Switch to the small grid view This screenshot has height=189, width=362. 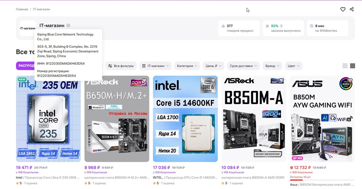click(353, 66)
